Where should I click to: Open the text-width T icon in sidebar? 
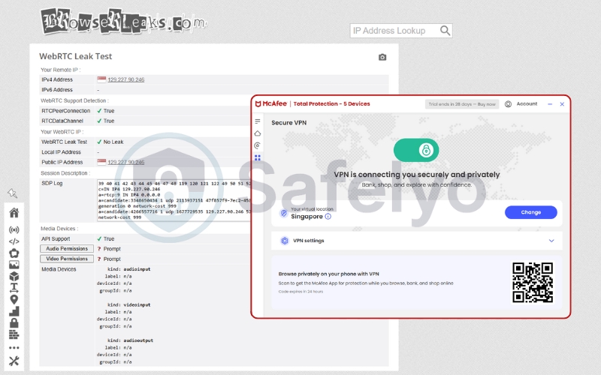pos(14,287)
